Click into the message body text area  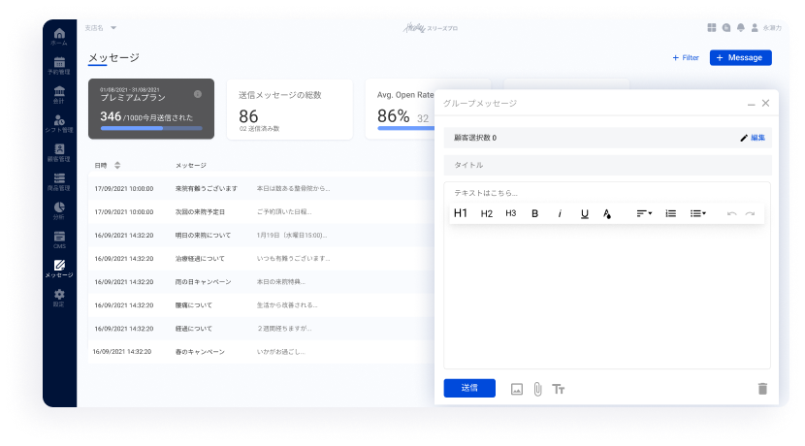tap(607, 296)
